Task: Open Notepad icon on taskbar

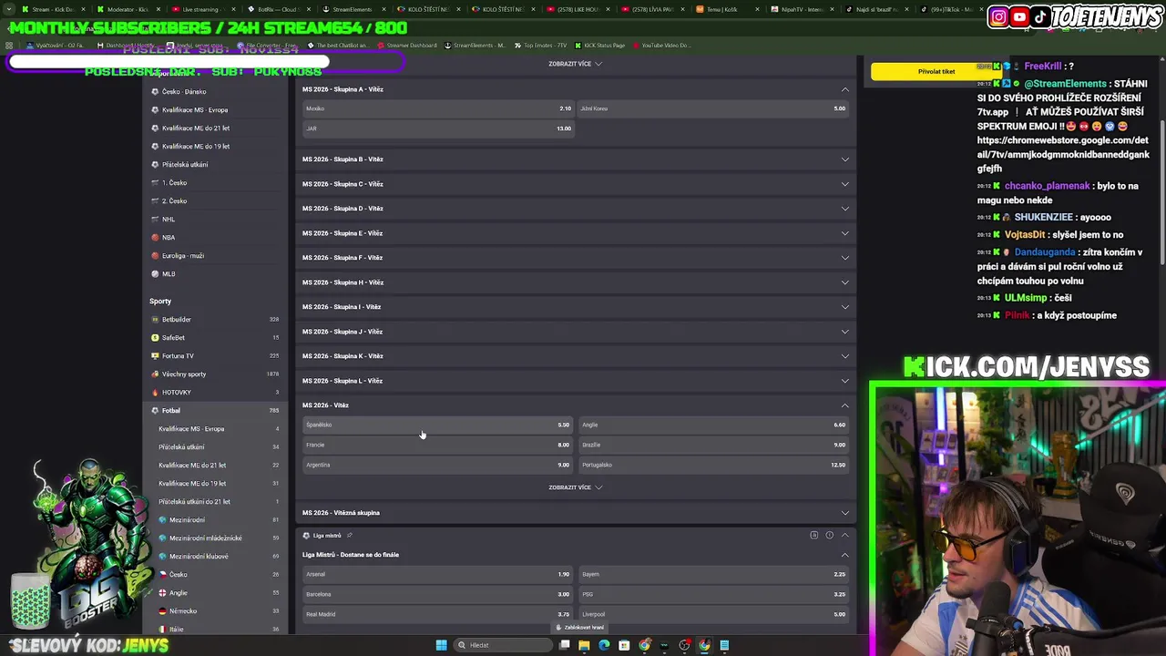Action: (x=724, y=645)
